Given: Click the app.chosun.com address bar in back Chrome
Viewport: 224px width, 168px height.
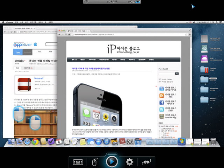Looking at the screenshot, I should click(37, 32).
